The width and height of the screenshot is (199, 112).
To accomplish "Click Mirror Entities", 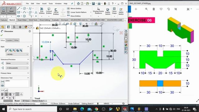I will [74, 8].
